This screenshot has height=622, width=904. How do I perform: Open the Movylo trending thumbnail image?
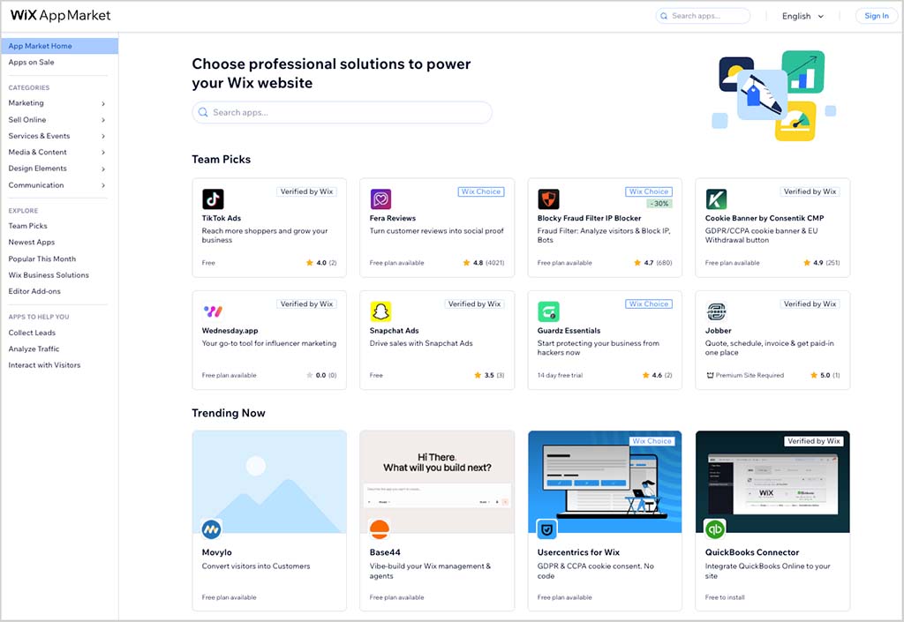click(x=269, y=482)
